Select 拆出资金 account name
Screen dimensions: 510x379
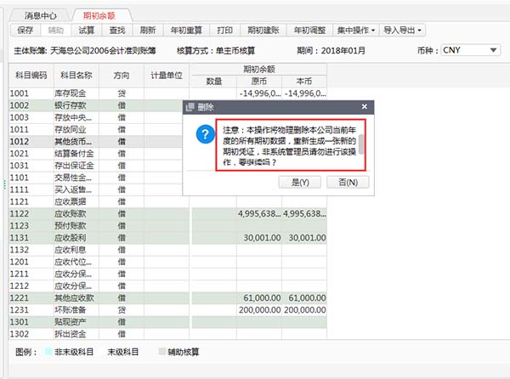click(71, 334)
